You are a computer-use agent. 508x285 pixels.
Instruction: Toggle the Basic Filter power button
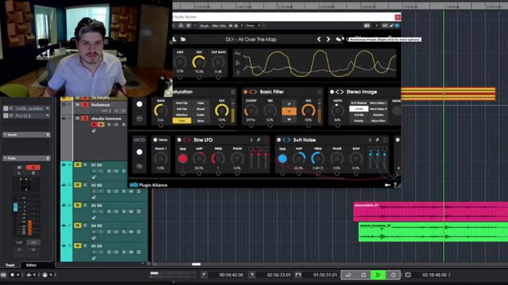point(246,92)
